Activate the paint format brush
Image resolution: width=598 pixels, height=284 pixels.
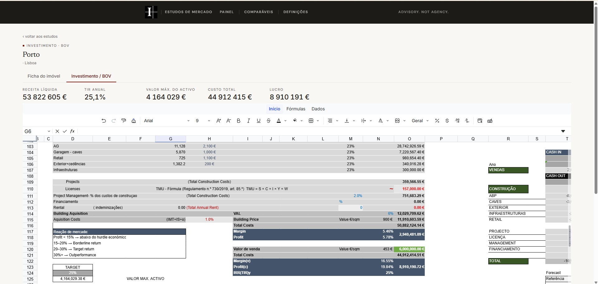[x=124, y=121]
